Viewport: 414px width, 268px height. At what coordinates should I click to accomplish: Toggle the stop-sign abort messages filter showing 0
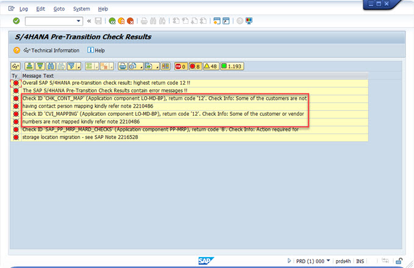coord(181,66)
